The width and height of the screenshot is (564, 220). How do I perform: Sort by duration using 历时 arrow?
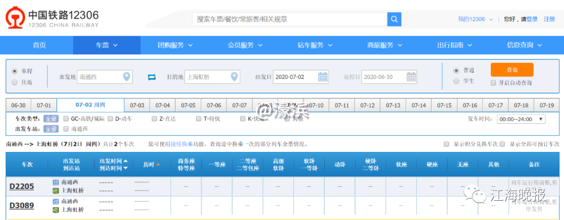pyautogui.click(x=158, y=164)
